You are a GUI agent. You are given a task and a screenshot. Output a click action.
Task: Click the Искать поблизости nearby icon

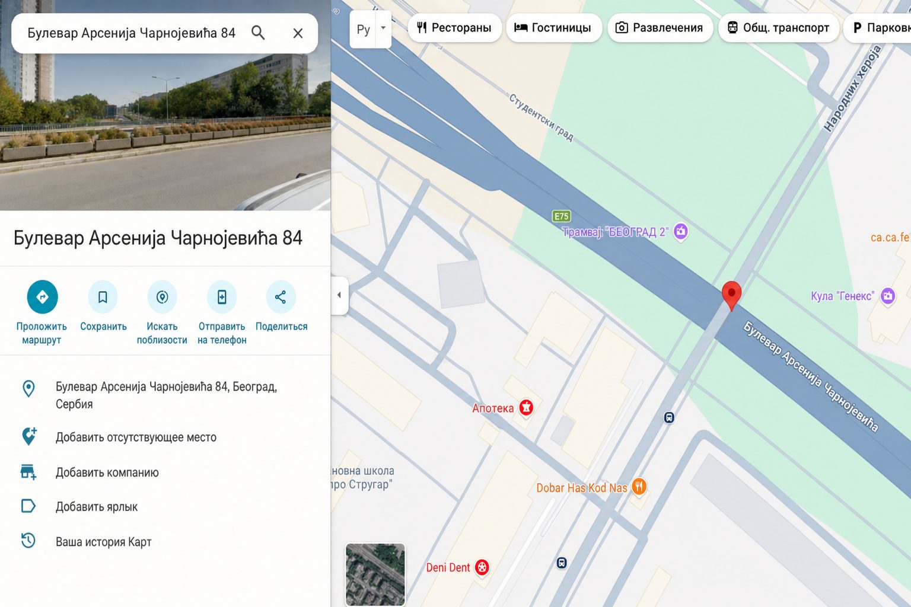click(162, 296)
